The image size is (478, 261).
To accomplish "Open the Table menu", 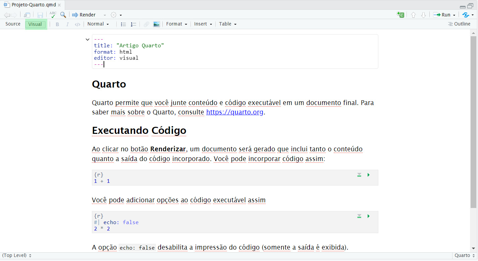I will [x=228, y=24].
